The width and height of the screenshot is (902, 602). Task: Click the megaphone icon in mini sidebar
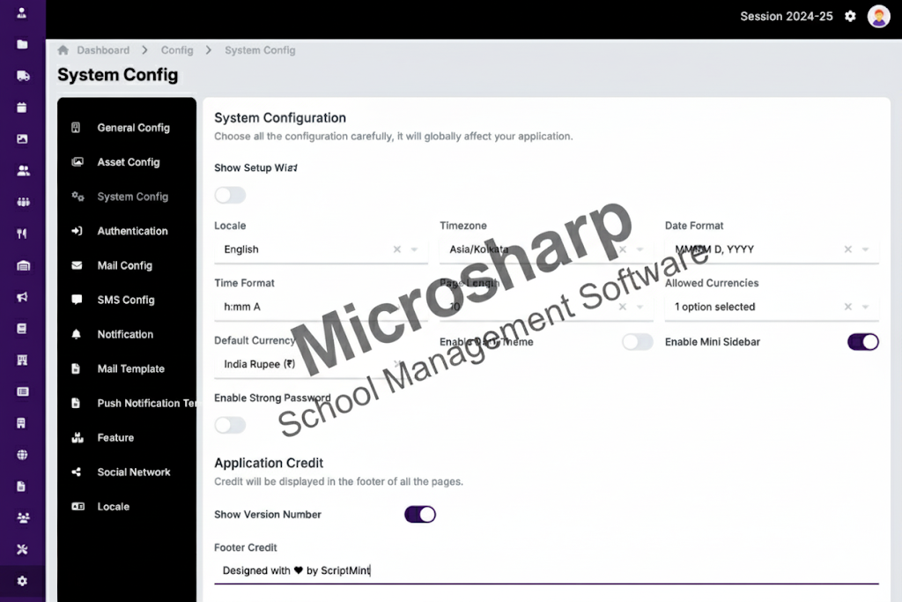(x=22, y=297)
